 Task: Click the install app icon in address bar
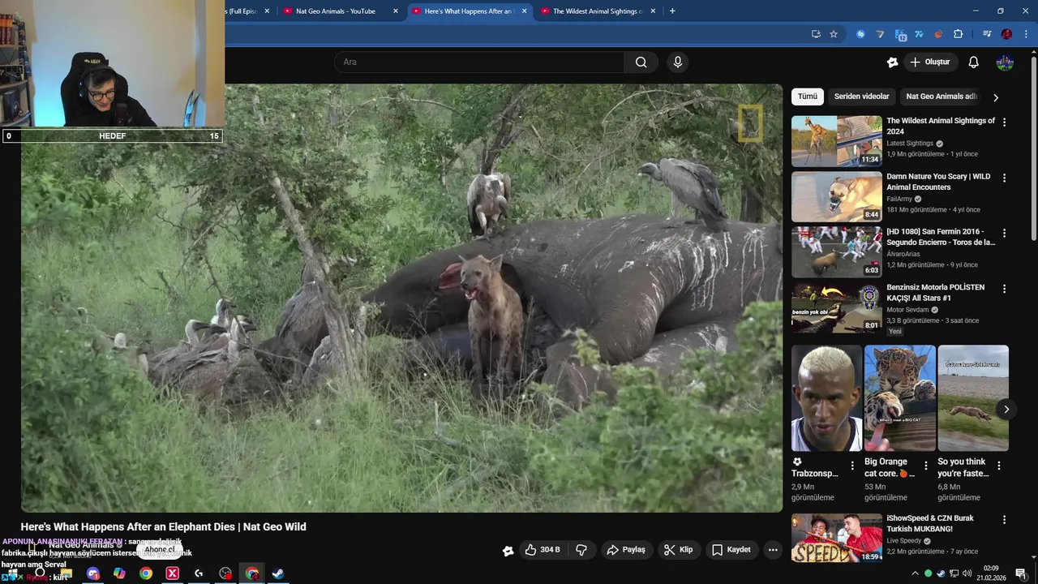point(816,34)
